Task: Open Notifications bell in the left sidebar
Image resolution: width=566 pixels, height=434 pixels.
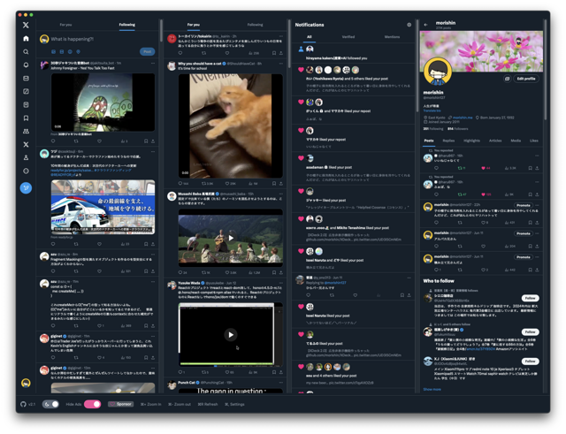Action: click(x=26, y=65)
